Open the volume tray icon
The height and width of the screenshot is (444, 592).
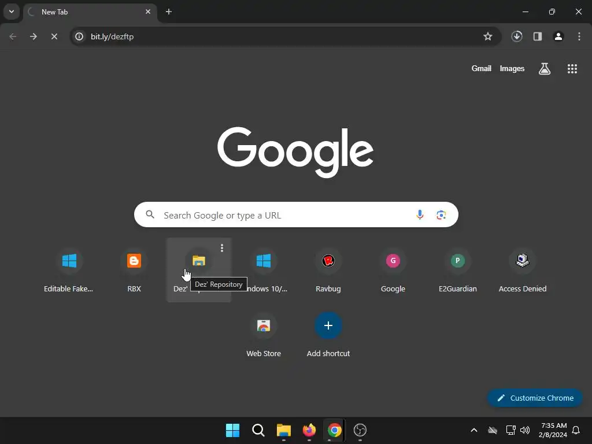[x=525, y=430]
